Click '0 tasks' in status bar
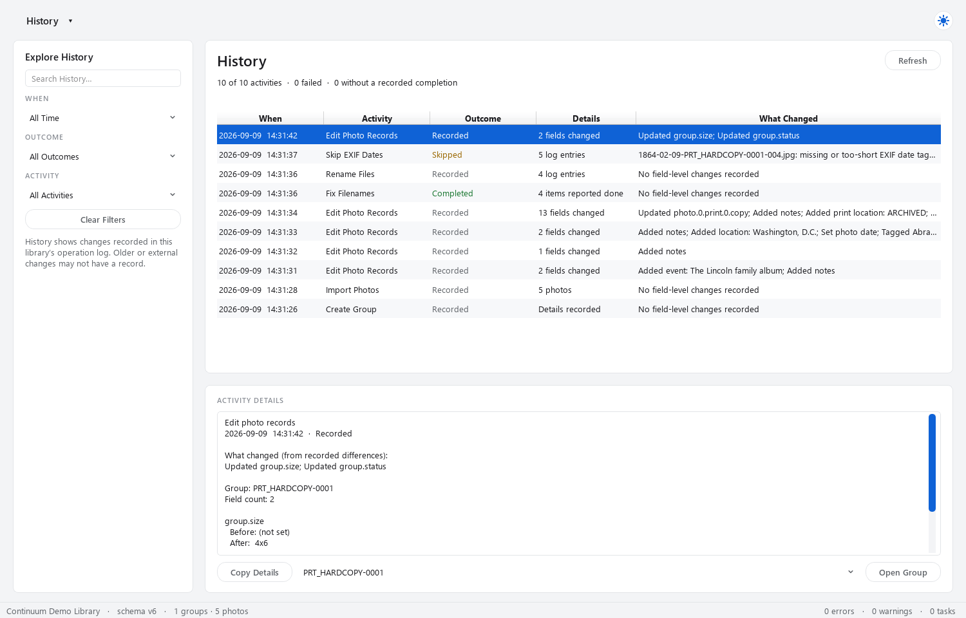The image size is (966, 618). click(943, 611)
